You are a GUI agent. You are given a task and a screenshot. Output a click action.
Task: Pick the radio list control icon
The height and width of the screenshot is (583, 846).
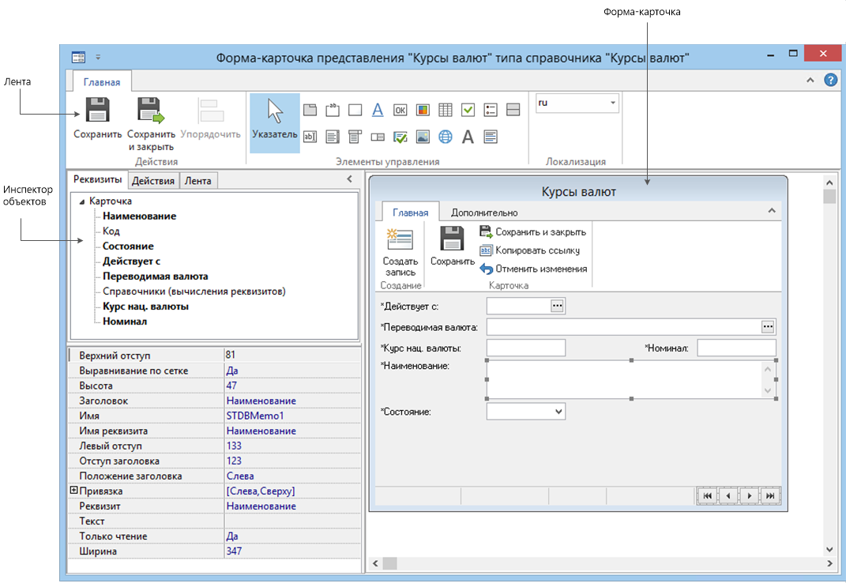490,110
